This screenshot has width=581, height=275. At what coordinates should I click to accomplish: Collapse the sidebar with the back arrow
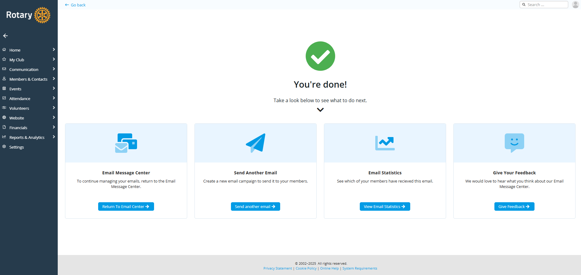(x=5, y=36)
